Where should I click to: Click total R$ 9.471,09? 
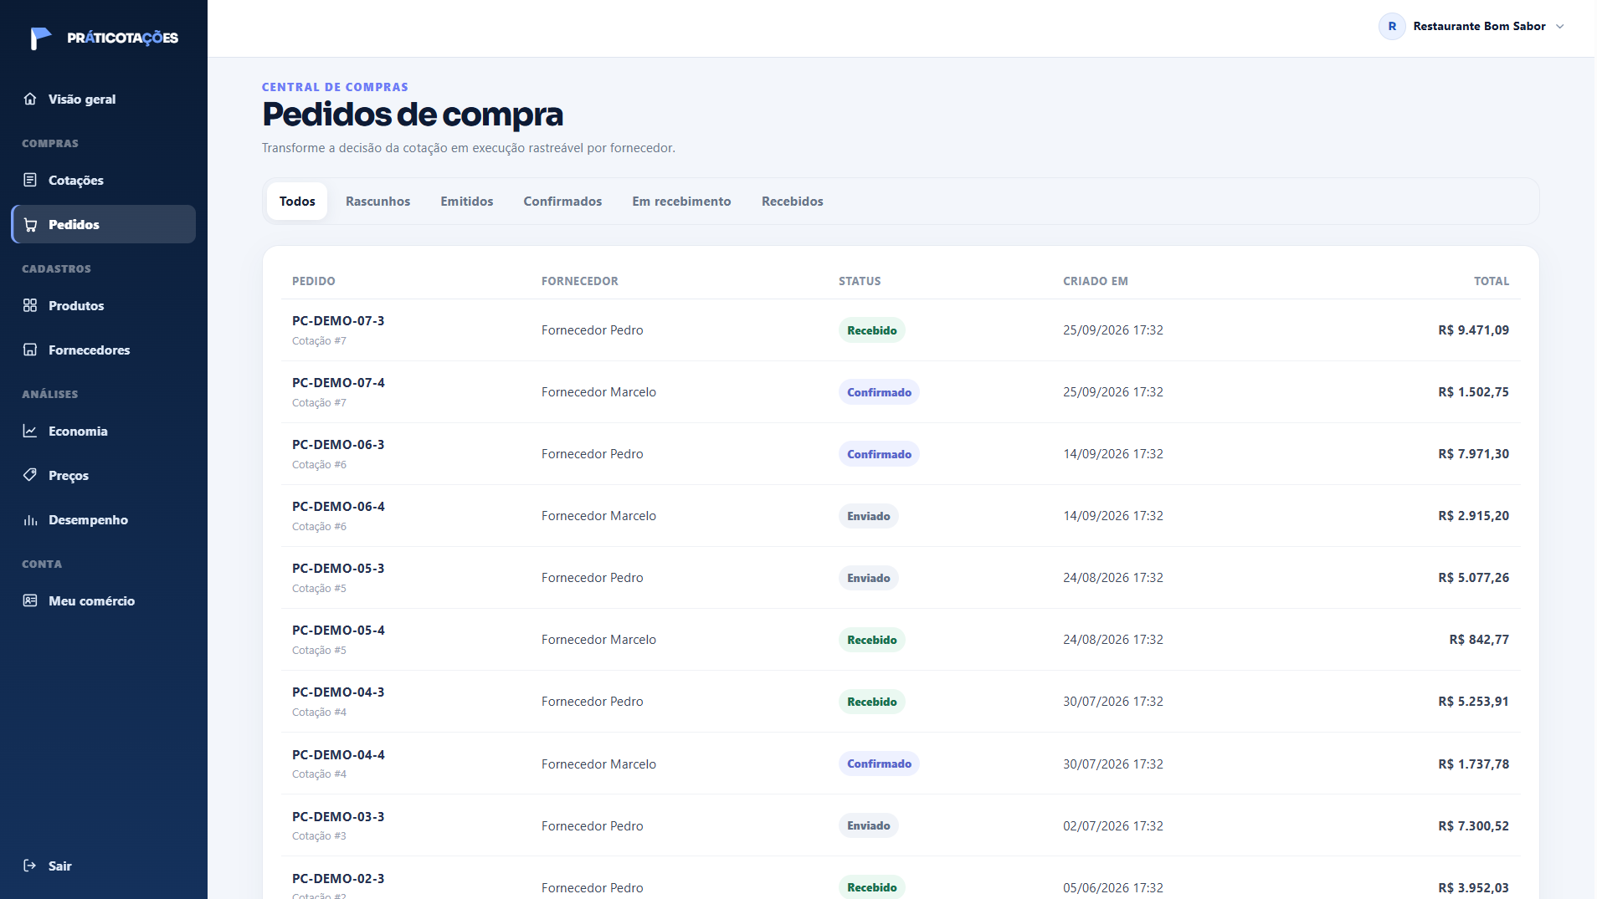(x=1473, y=330)
